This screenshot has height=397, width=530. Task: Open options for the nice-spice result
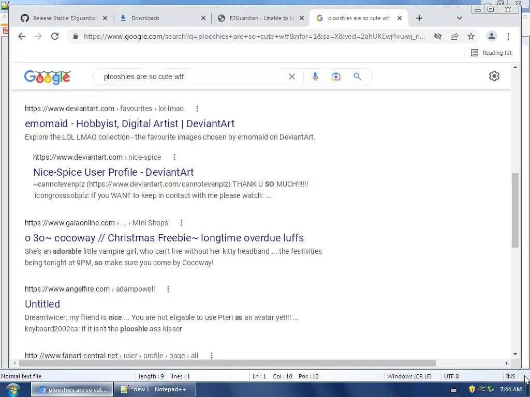coord(174,157)
